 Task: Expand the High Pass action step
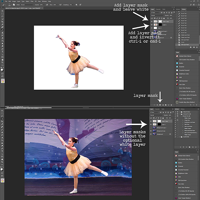(183, 124)
